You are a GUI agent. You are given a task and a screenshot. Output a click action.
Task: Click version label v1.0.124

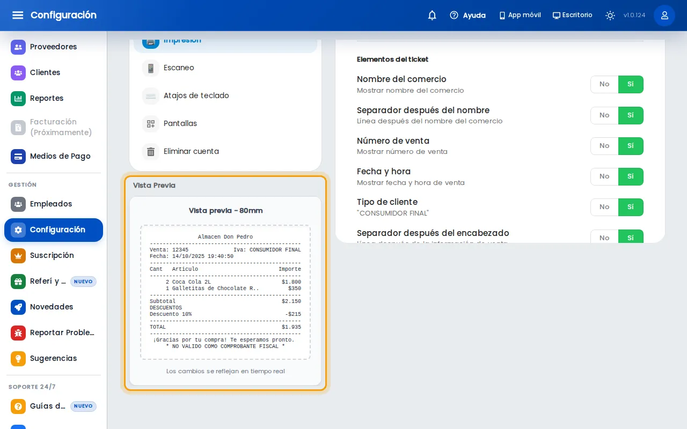(x=634, y=16)
